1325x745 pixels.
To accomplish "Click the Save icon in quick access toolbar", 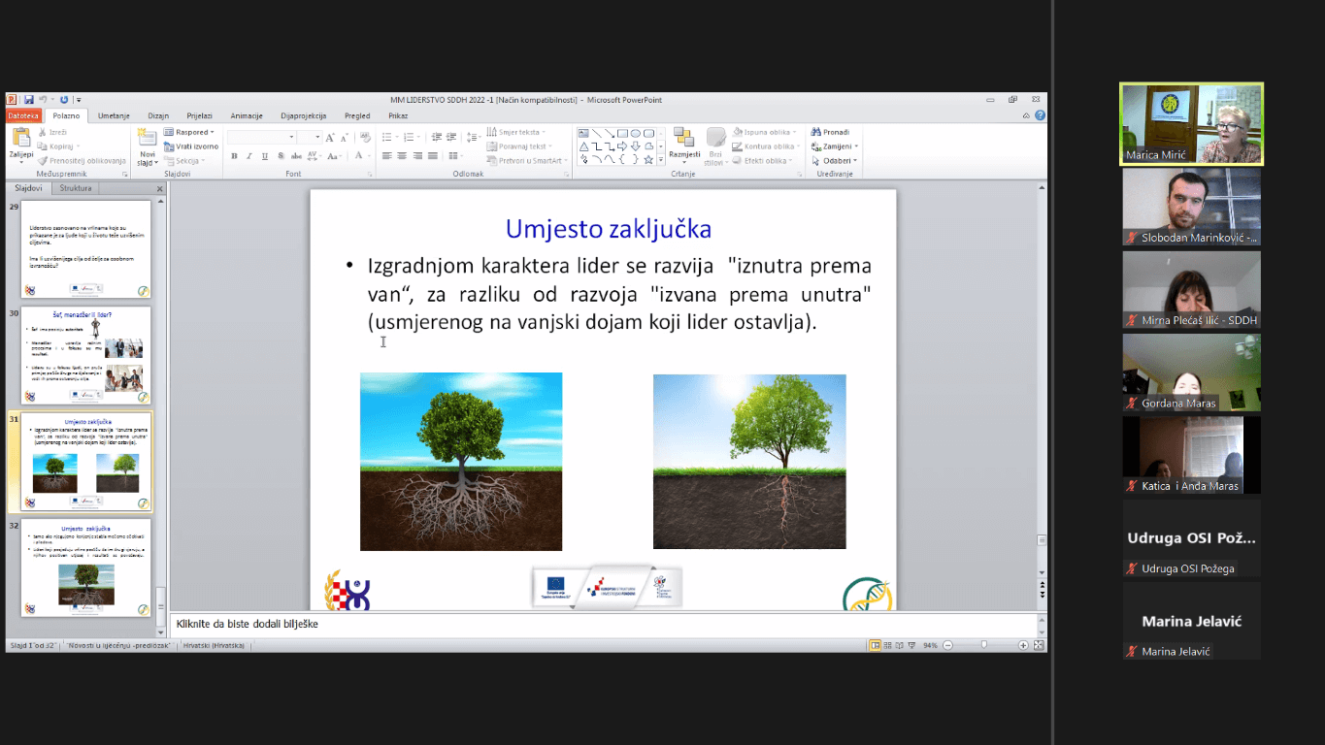I will (29, 100).
